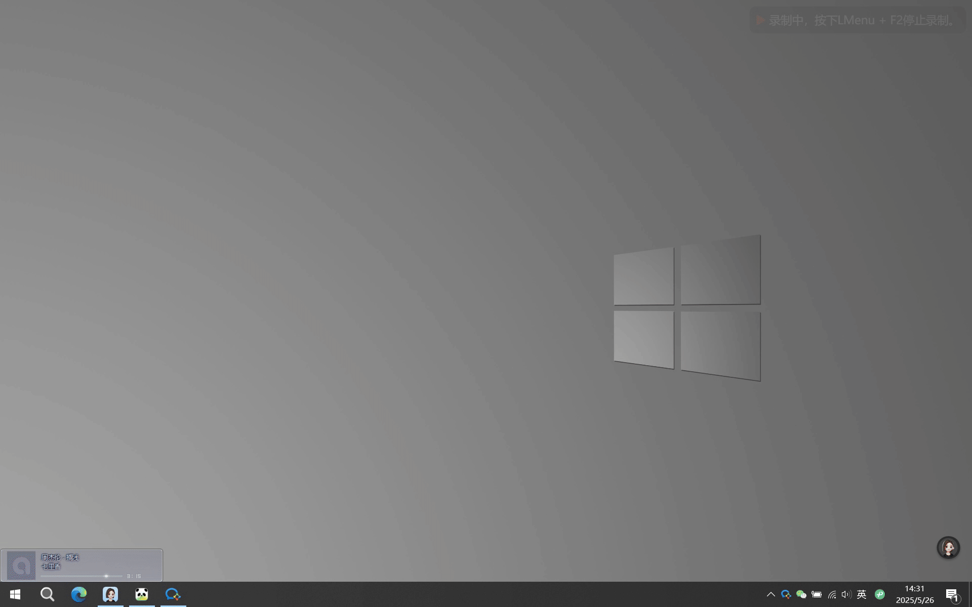The image size is (972, 607).
Task: Launch Microsoft Edge from the taskbar
Action: pos(79,594)
